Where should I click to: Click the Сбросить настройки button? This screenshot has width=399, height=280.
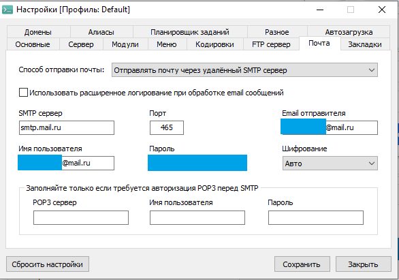(x=48, y=264)
